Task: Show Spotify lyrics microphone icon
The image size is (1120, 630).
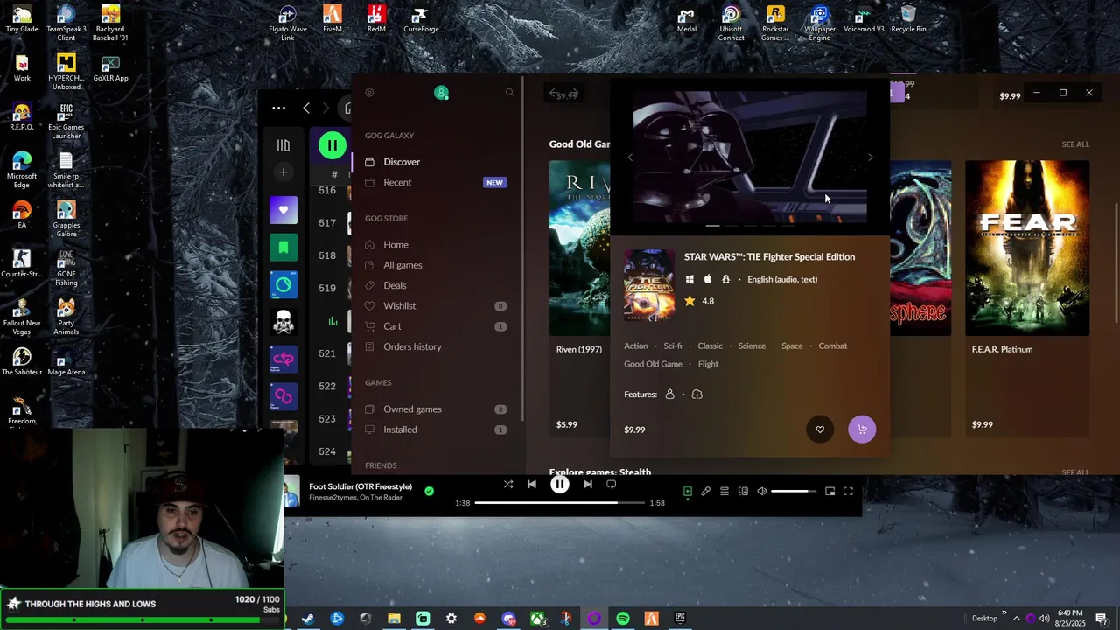Action: click(x=705, y=492)
